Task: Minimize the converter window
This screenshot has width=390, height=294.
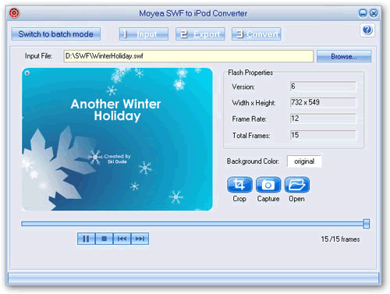Action: (363, 13)
